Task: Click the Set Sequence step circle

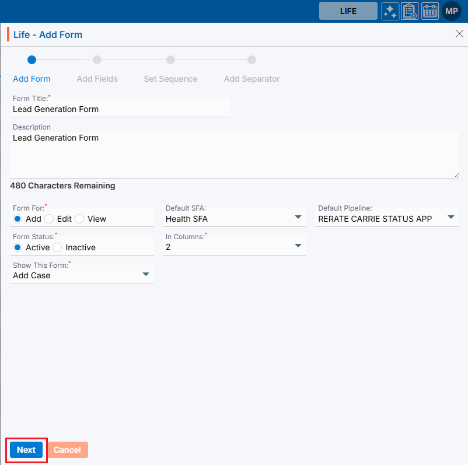Action: [170, 60]
